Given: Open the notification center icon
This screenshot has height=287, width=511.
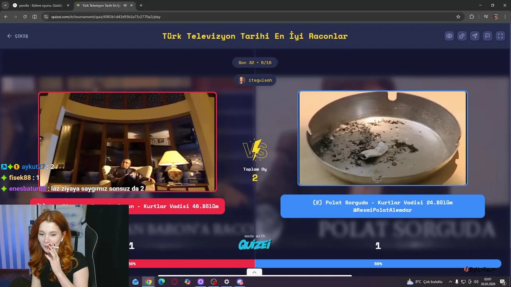Looking at the screenshot, I should coord(503,282).
